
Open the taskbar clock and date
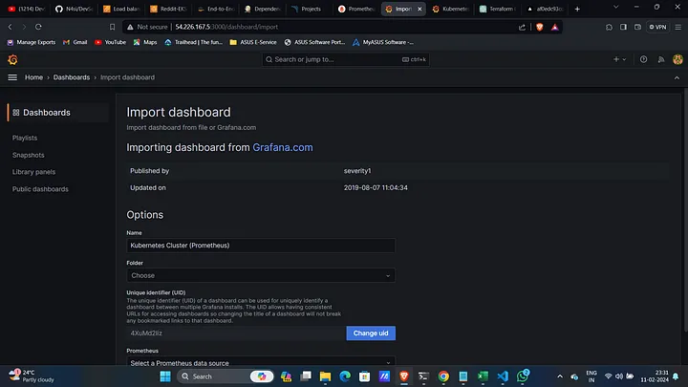655,376
